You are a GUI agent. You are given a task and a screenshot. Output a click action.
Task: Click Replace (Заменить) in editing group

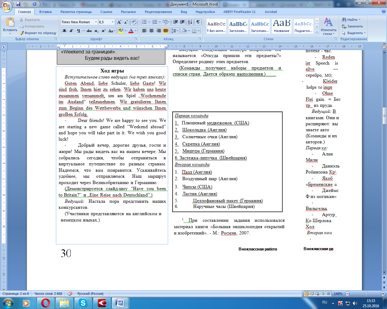352,26
